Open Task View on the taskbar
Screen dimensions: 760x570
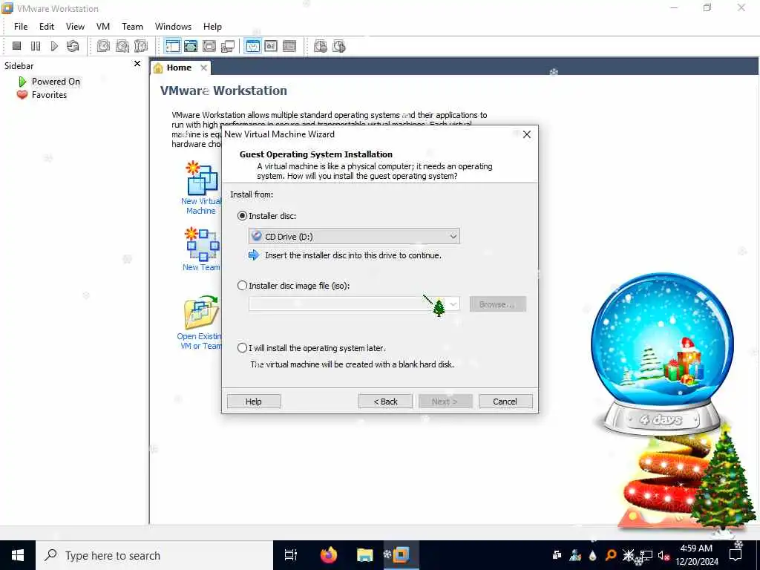291,555
